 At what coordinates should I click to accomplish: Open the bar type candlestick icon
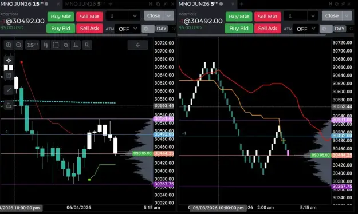click(46, 45)
